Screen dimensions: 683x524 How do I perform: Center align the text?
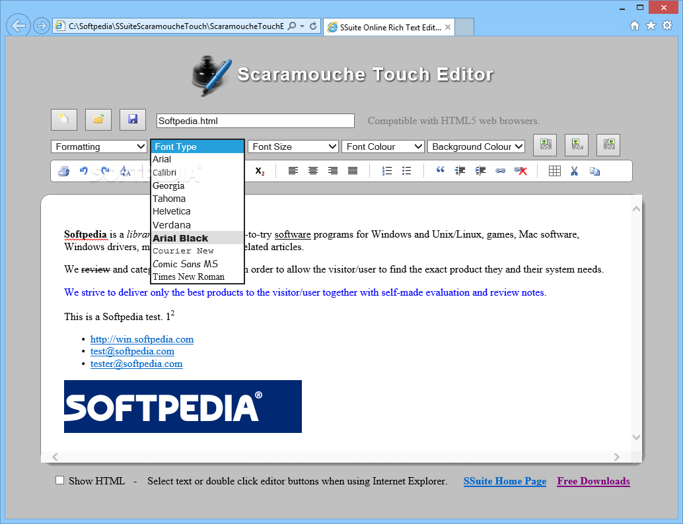[313, 171]
